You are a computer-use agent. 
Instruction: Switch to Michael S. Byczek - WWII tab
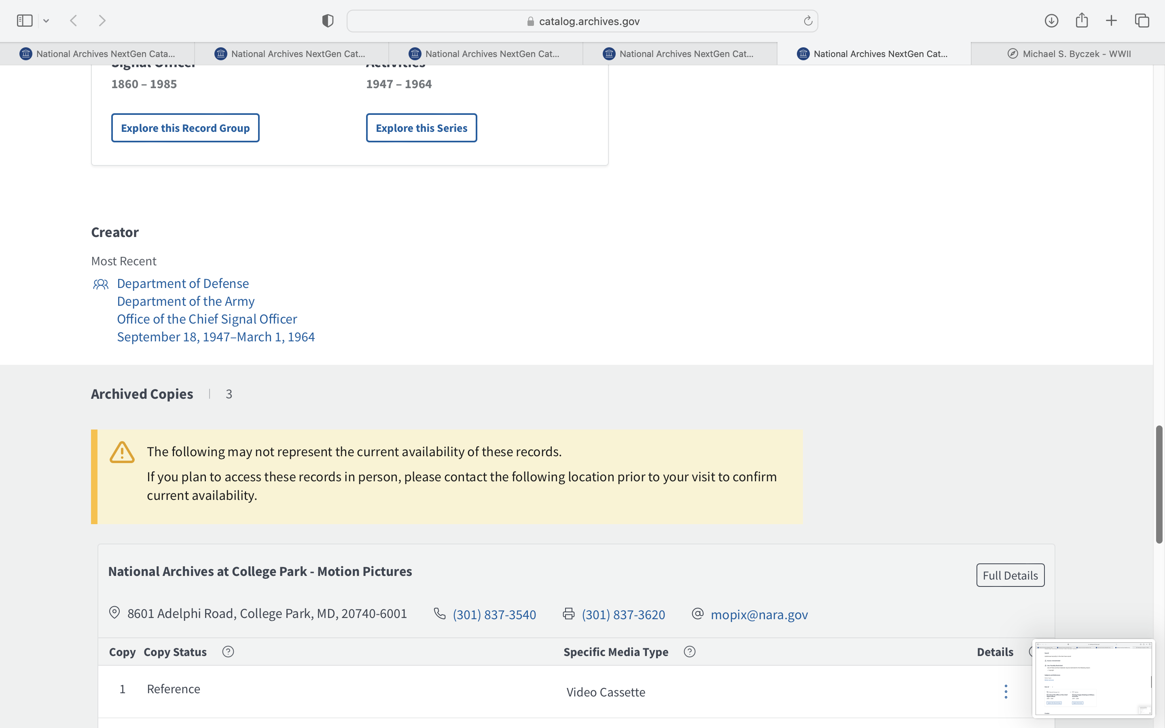pyautogui.click(x=1069, y=54)
